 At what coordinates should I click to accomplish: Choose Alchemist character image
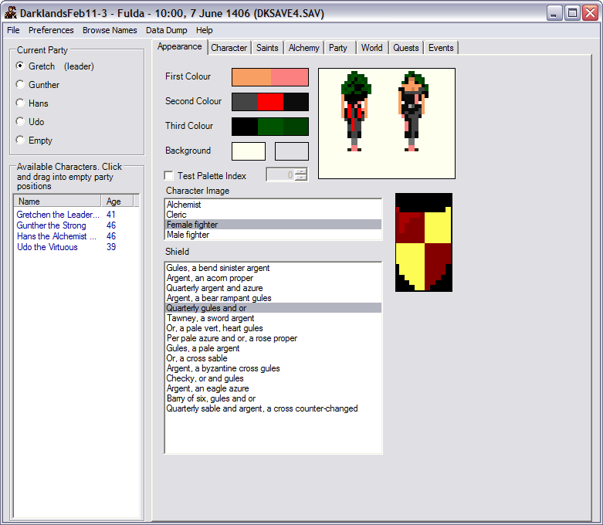(273, 205)
